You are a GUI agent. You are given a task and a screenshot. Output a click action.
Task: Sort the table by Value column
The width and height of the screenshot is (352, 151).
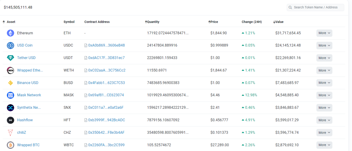(274, 22)
